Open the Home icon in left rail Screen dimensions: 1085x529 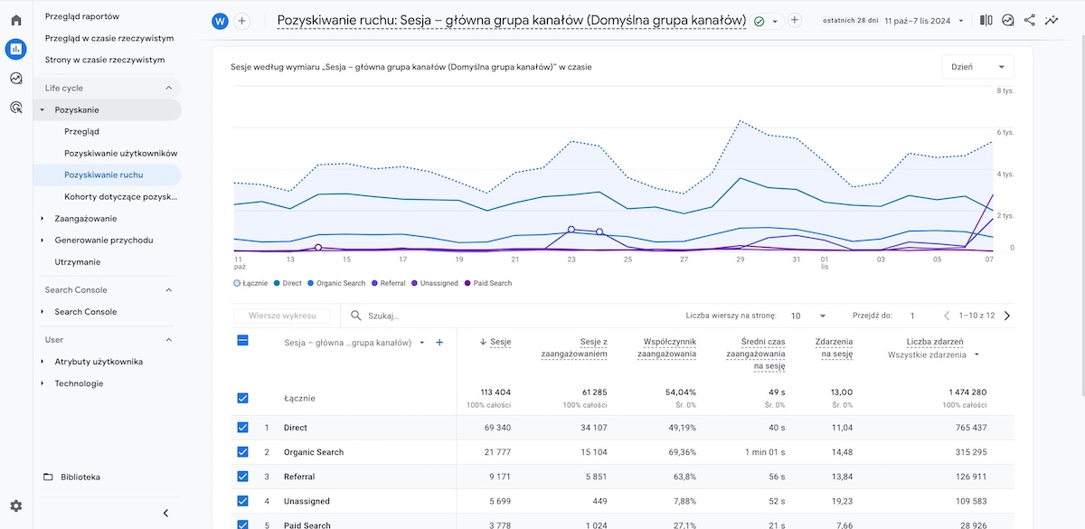click(x=15, y=20)
